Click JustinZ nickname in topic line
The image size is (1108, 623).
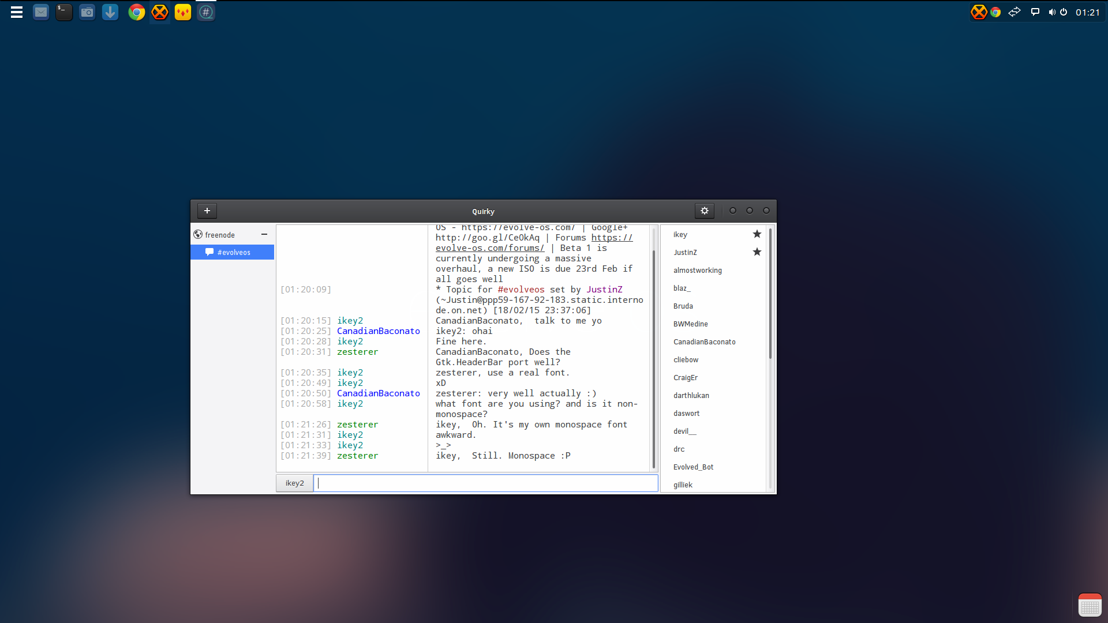(x=604, y=290)
